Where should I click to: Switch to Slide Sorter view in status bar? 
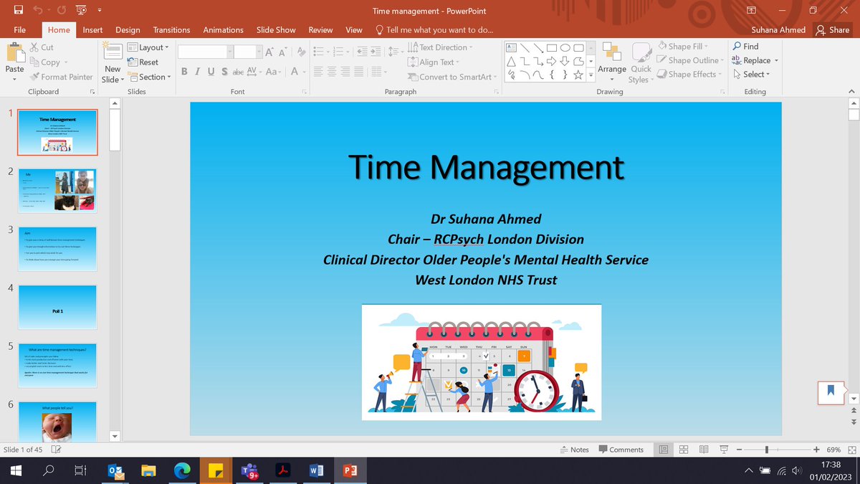pyautogui.click(x=684, y=450)
